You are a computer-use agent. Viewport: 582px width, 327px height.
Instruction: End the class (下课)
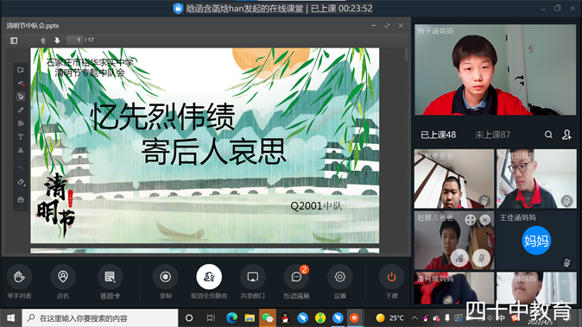click(391, 282)
